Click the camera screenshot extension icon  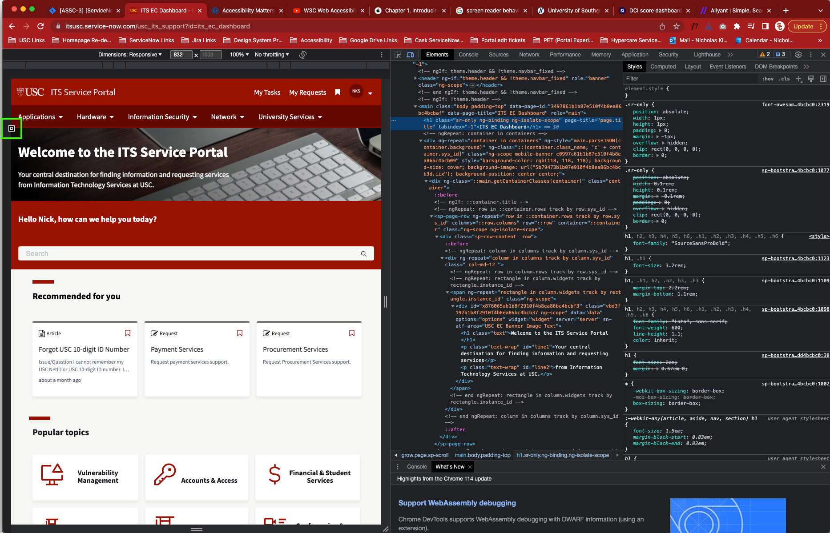tap(723, 26)
